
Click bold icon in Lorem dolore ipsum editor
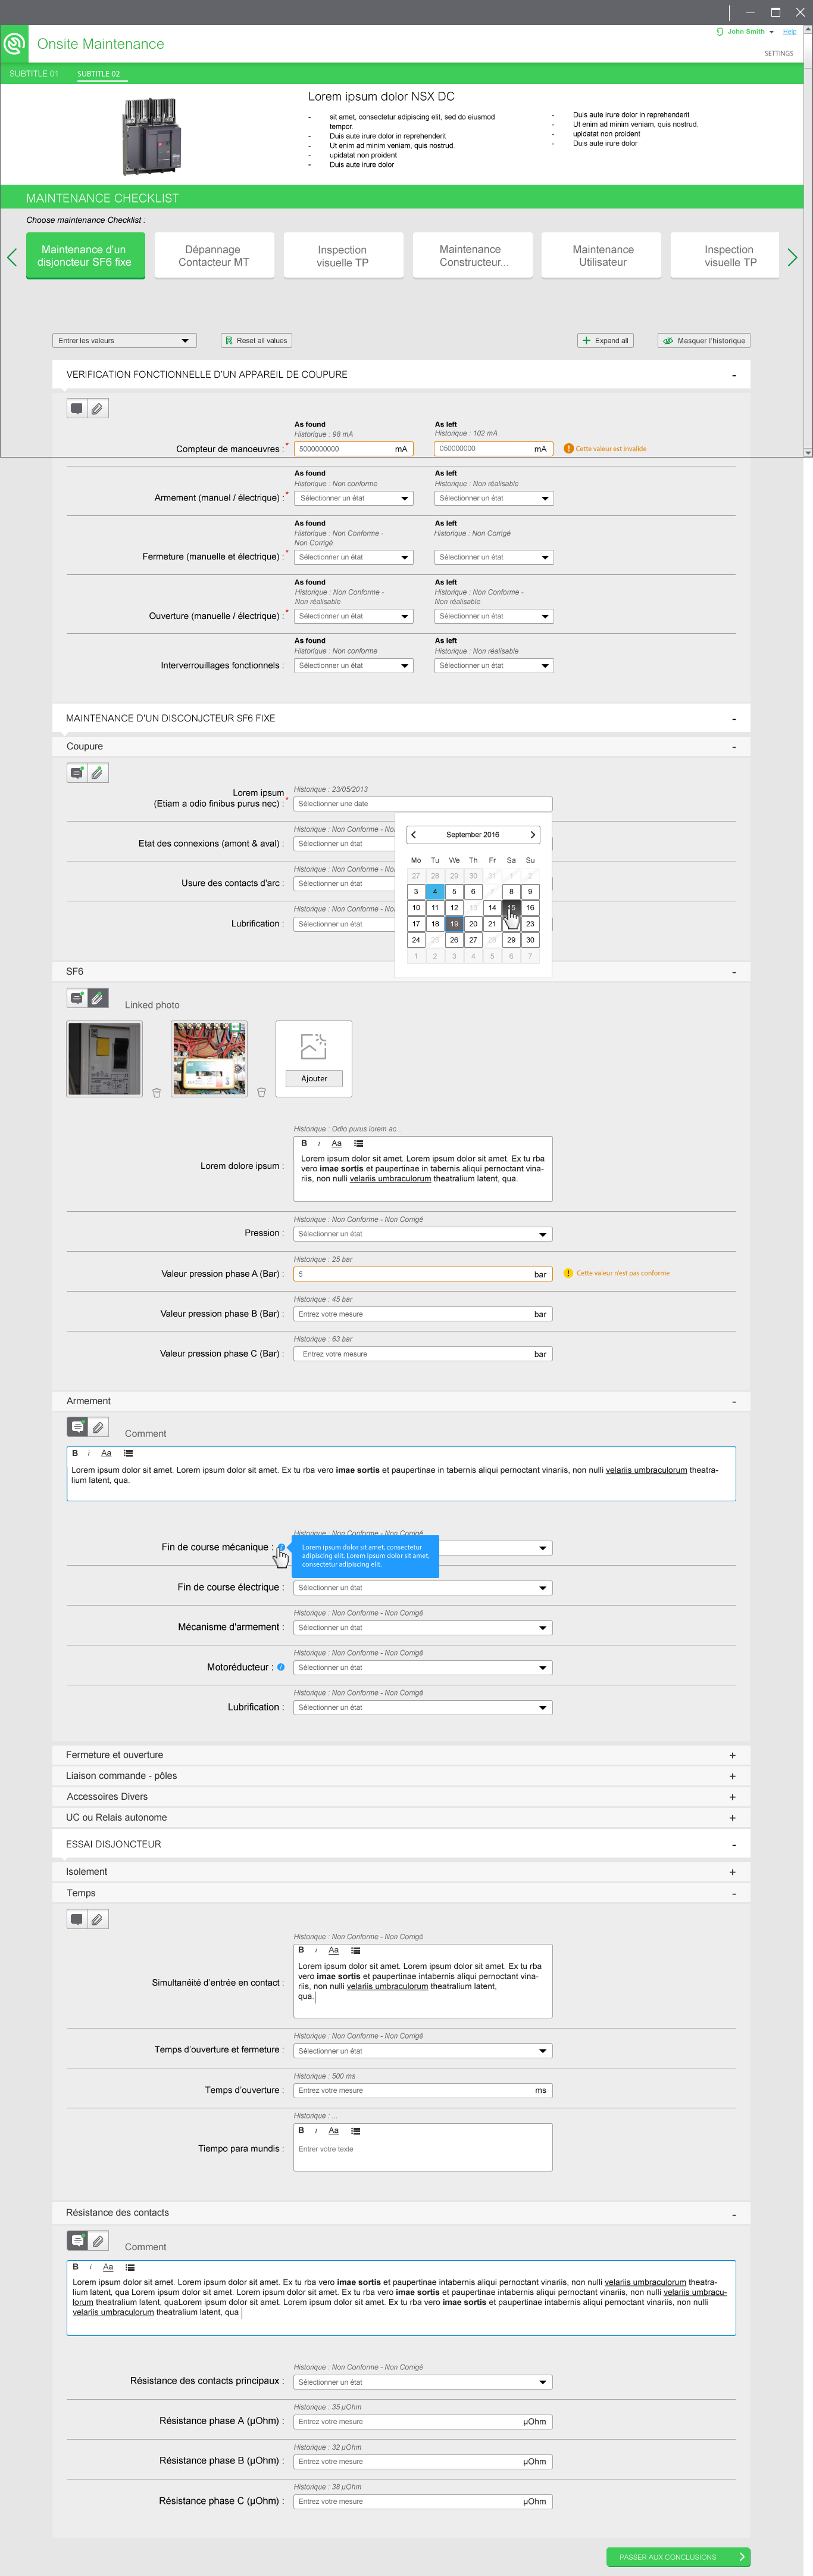pos(304,1143)
